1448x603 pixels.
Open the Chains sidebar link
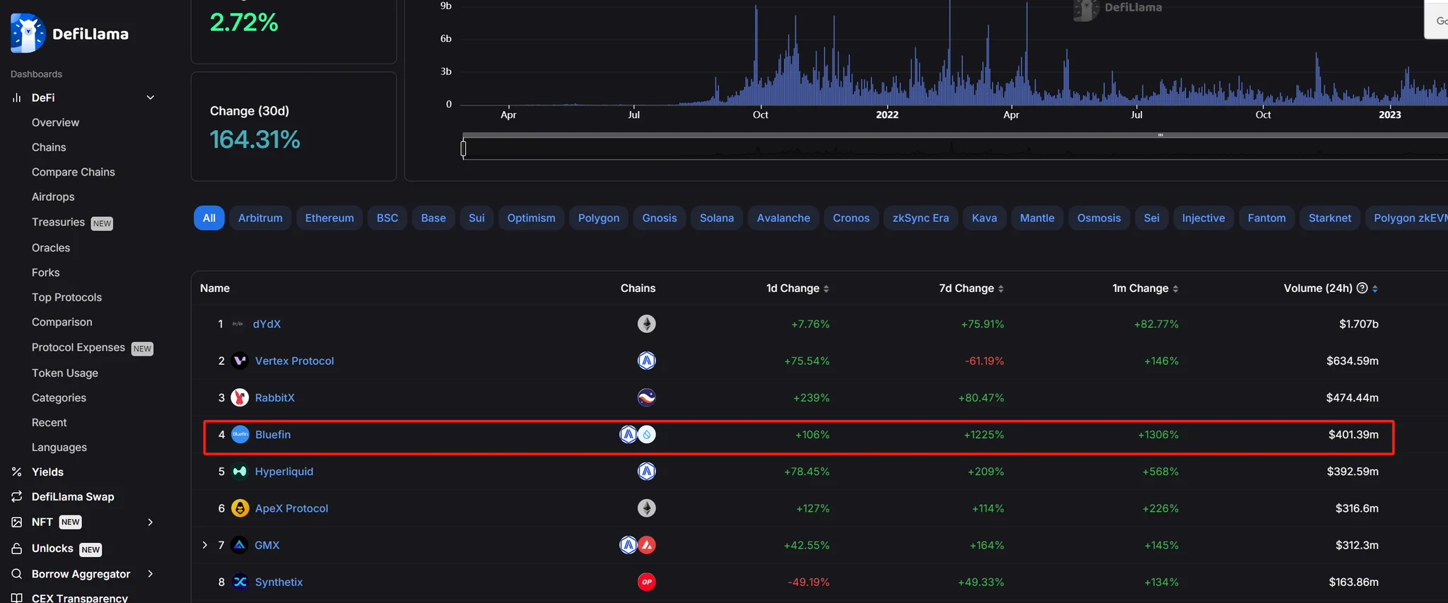tap(49, 147)
